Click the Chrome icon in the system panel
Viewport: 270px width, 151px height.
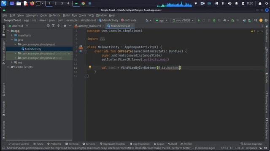click(83, 3)
